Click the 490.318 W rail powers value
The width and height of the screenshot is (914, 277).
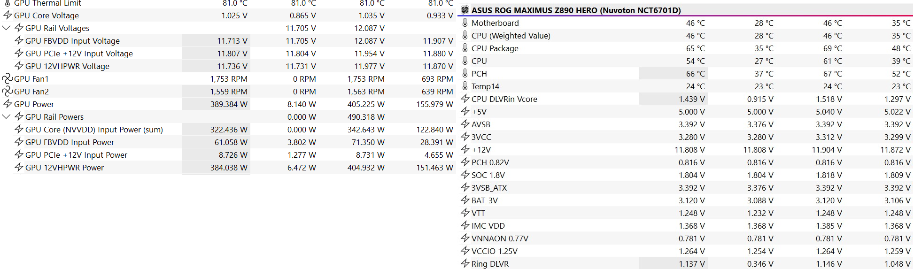pyautogui.click(x=366, y=117)
